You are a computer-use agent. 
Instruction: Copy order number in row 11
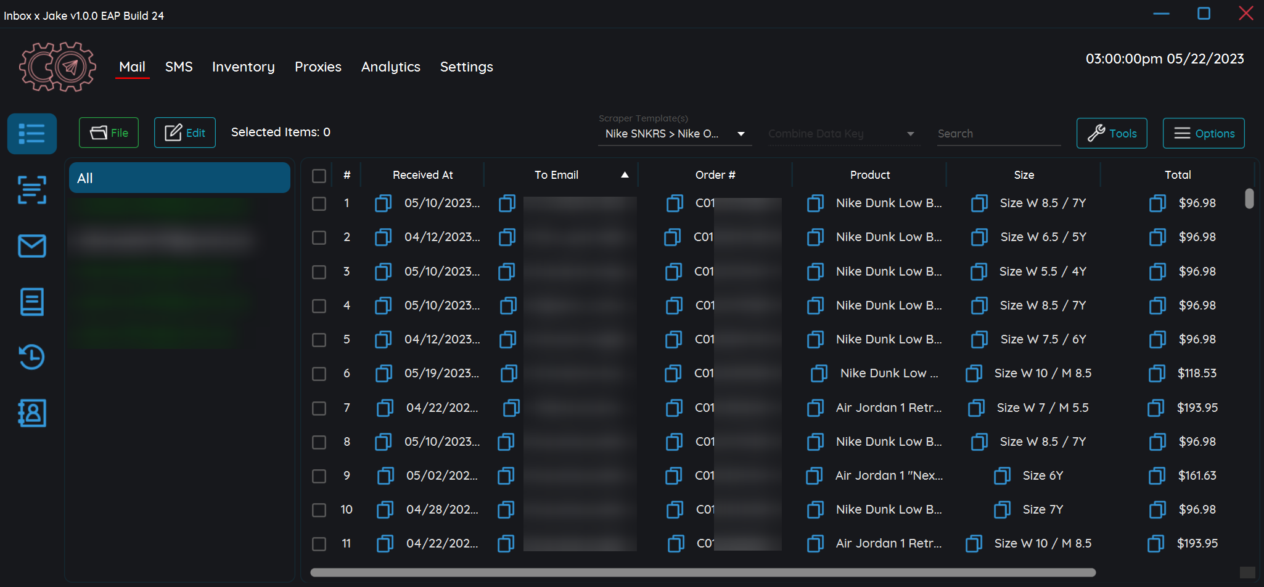click(676, 543)
